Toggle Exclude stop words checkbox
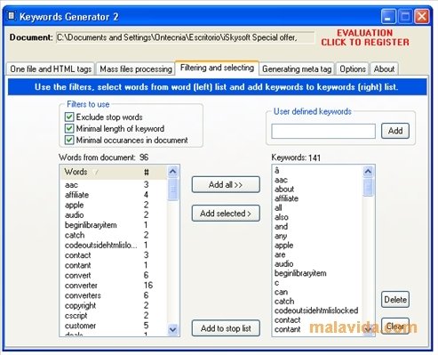438x355 pixels. pos(69,117)
